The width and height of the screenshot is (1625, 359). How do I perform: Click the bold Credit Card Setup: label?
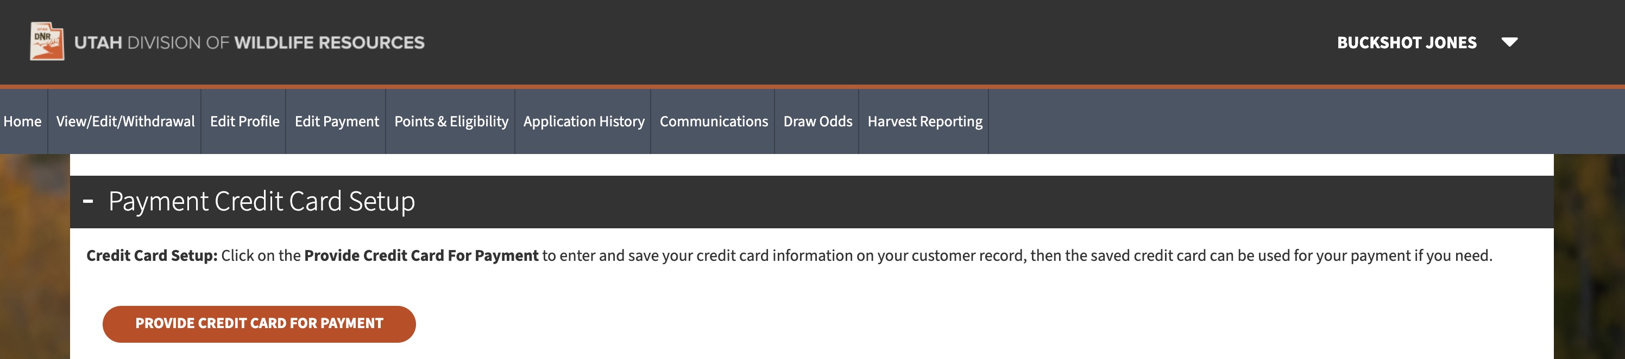(152, 256)
